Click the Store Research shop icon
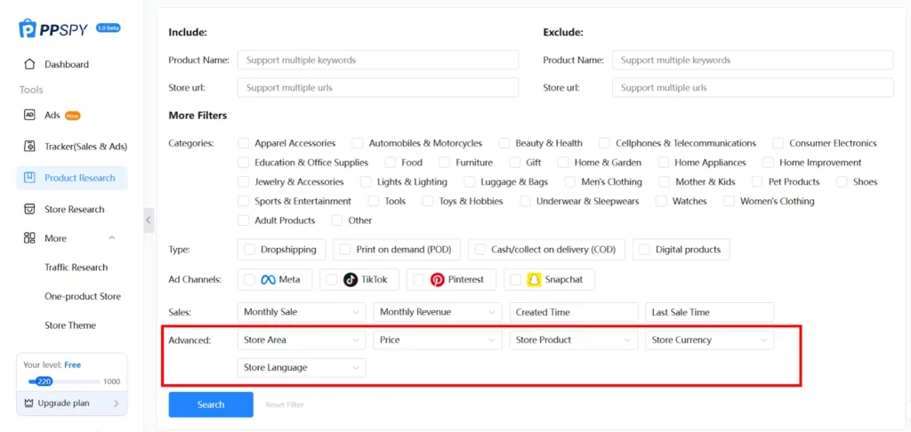The height and width of the screenshot is (432, 911). 29,209
